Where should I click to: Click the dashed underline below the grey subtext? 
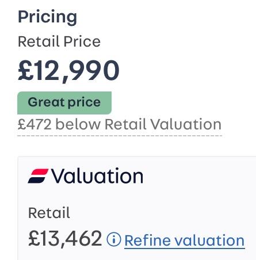click(120, 136)
